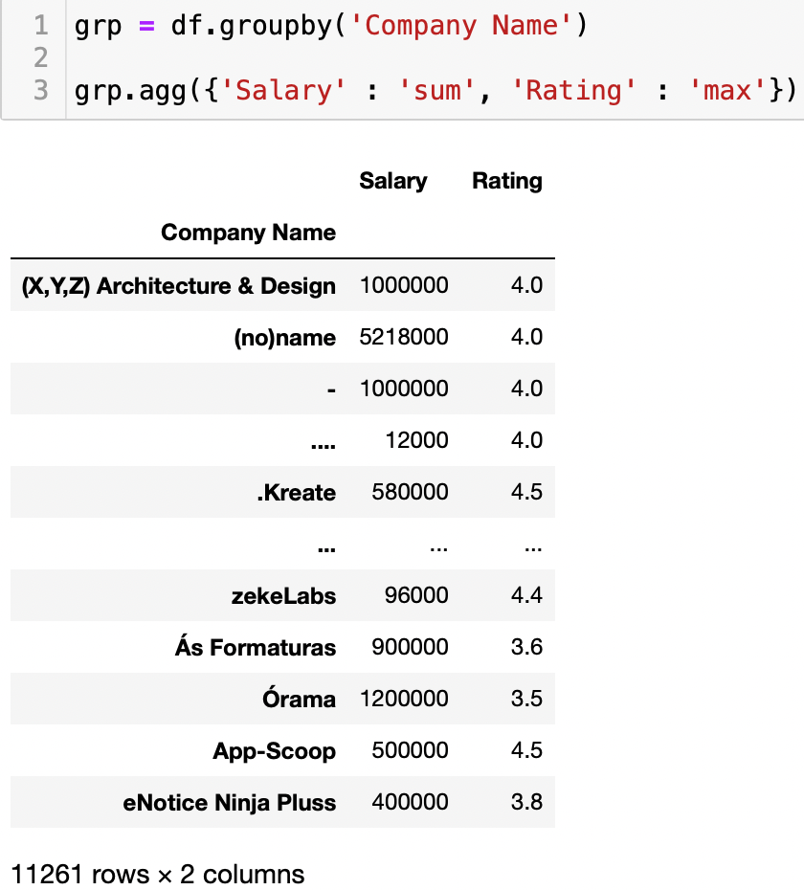Select the rating 4.4 for zekeLabs
804x890 pixels.
click(526, 595)
